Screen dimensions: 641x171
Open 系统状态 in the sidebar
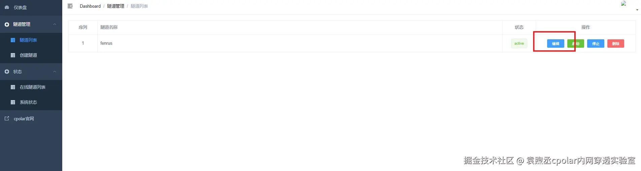click(28, 102)
